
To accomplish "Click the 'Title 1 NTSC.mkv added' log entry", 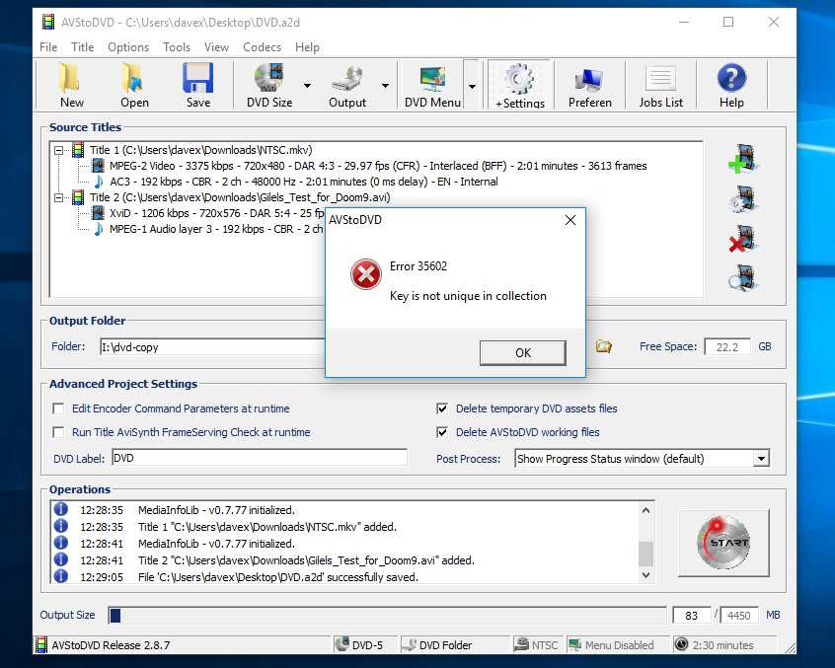I will click(x=267, y=527).
